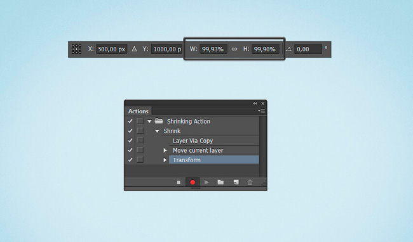This screenshot has width=413, height=242.
Task: Click the Actions panel vertical scrollbar
Action: [x=263, y=146]
